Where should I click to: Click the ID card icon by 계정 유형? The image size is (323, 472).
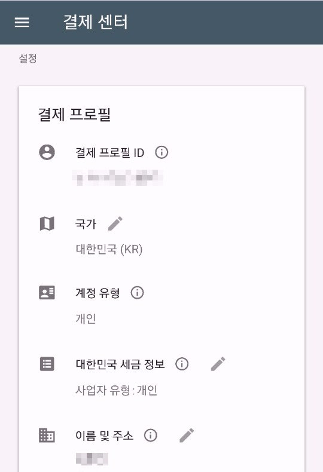pos(47,293)
